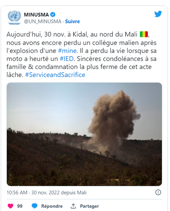This screenshot has height=211, width=170.
Task: Enlarge the explosion smoke photo
Action: [x=84, y=134]
